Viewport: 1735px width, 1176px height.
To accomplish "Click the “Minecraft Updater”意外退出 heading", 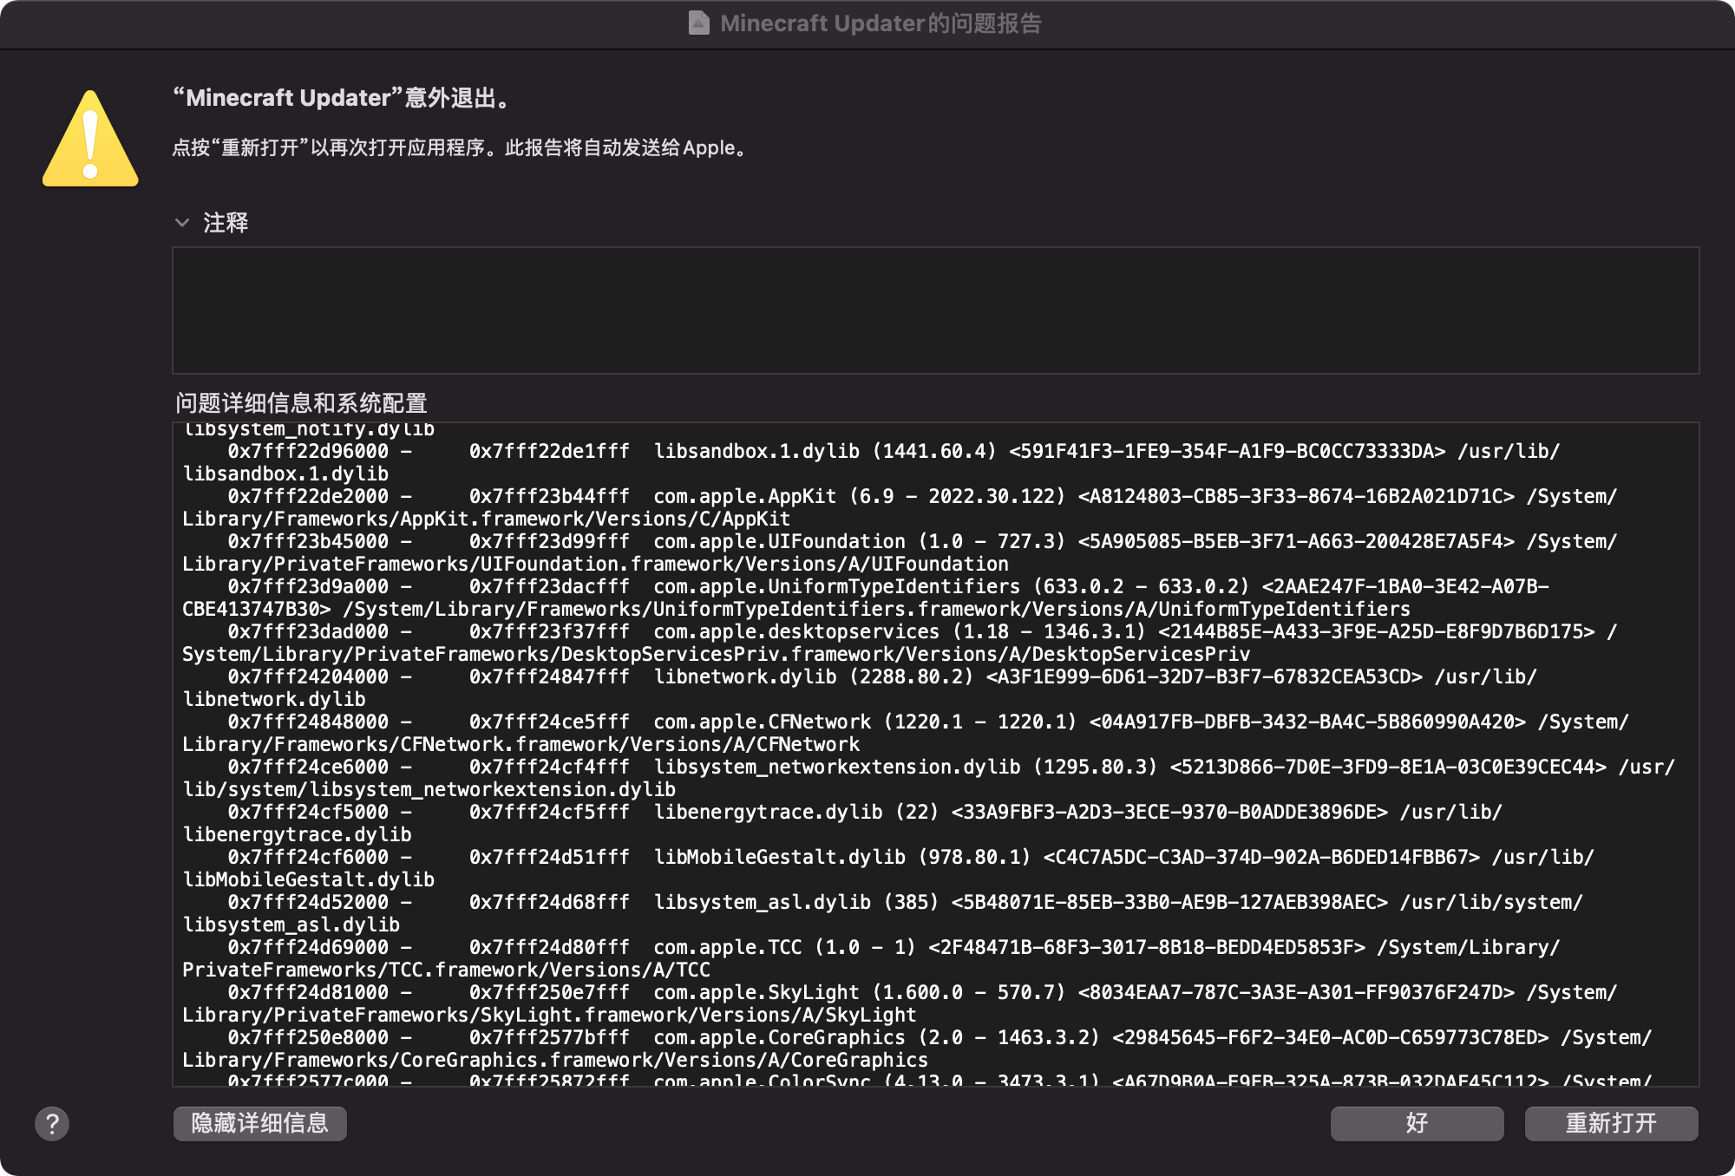I will point(343,98).
